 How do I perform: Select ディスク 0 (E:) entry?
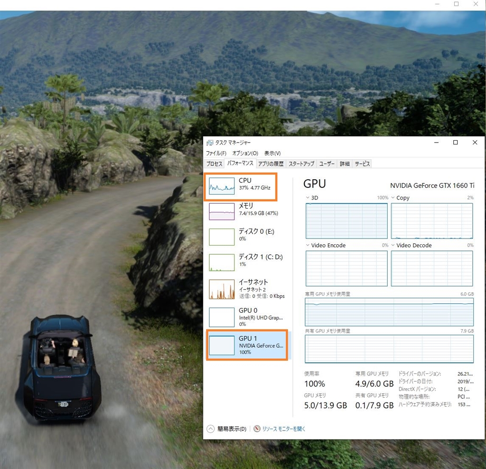pos(247,237)
